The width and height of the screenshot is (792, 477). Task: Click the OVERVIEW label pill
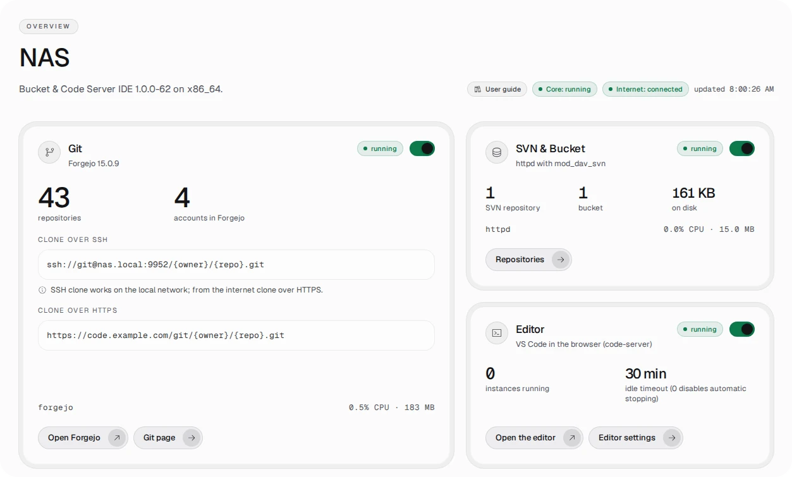coord(49,27)
